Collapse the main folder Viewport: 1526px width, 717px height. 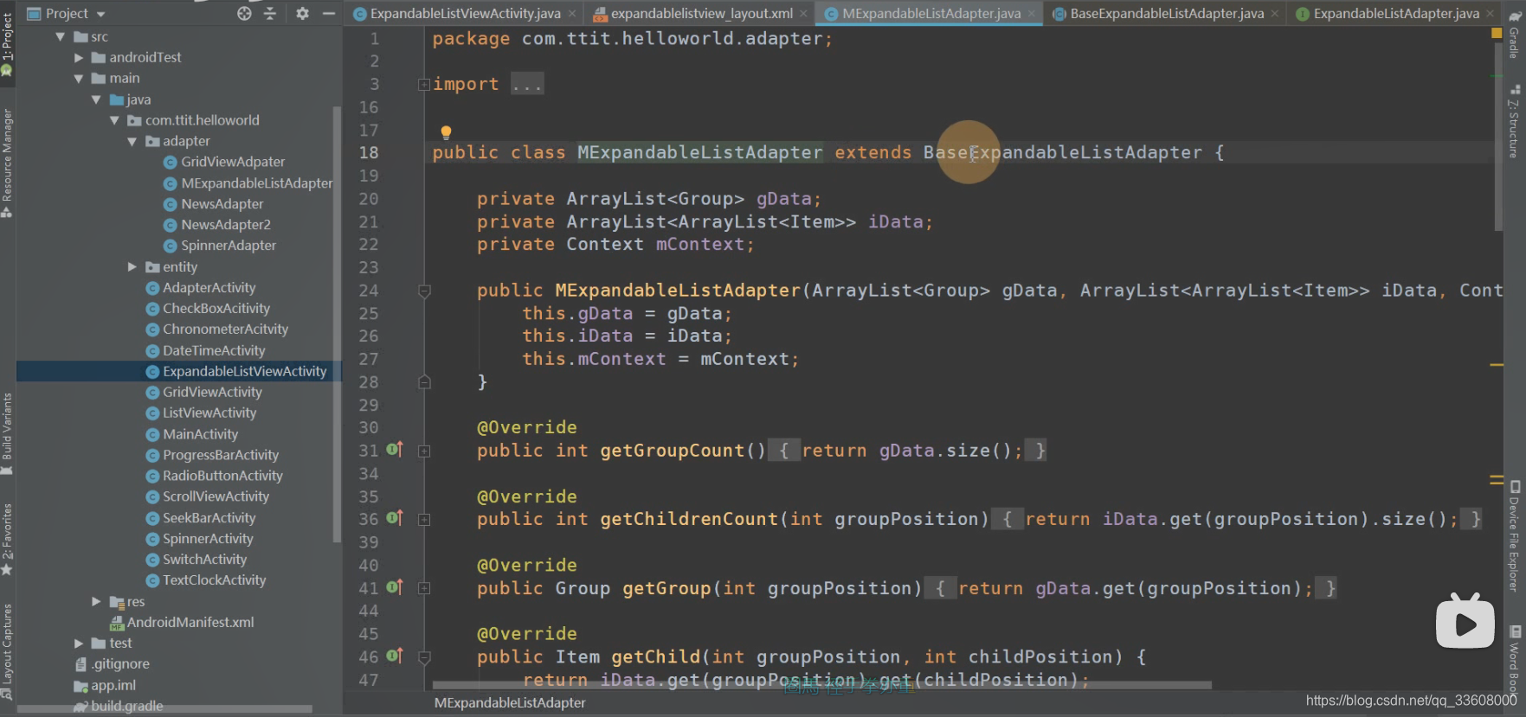[79, 79]
